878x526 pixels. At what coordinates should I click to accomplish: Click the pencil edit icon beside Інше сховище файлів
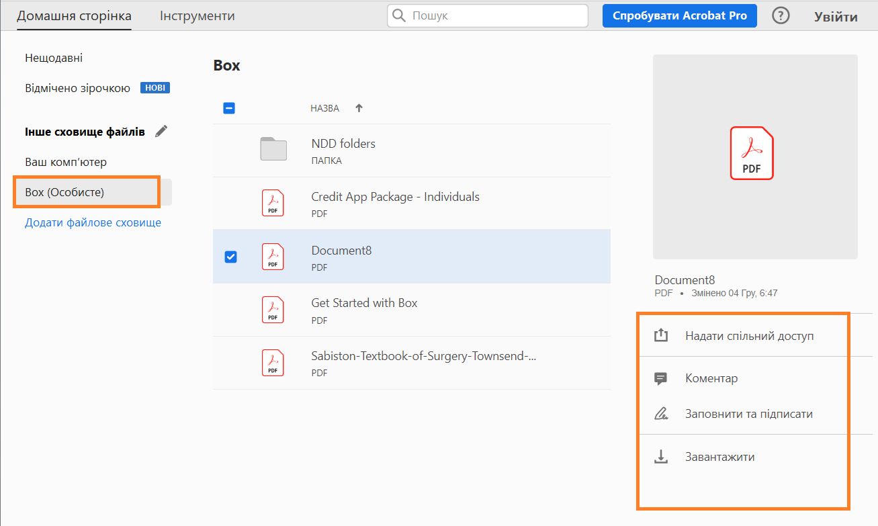click(161, 132)
